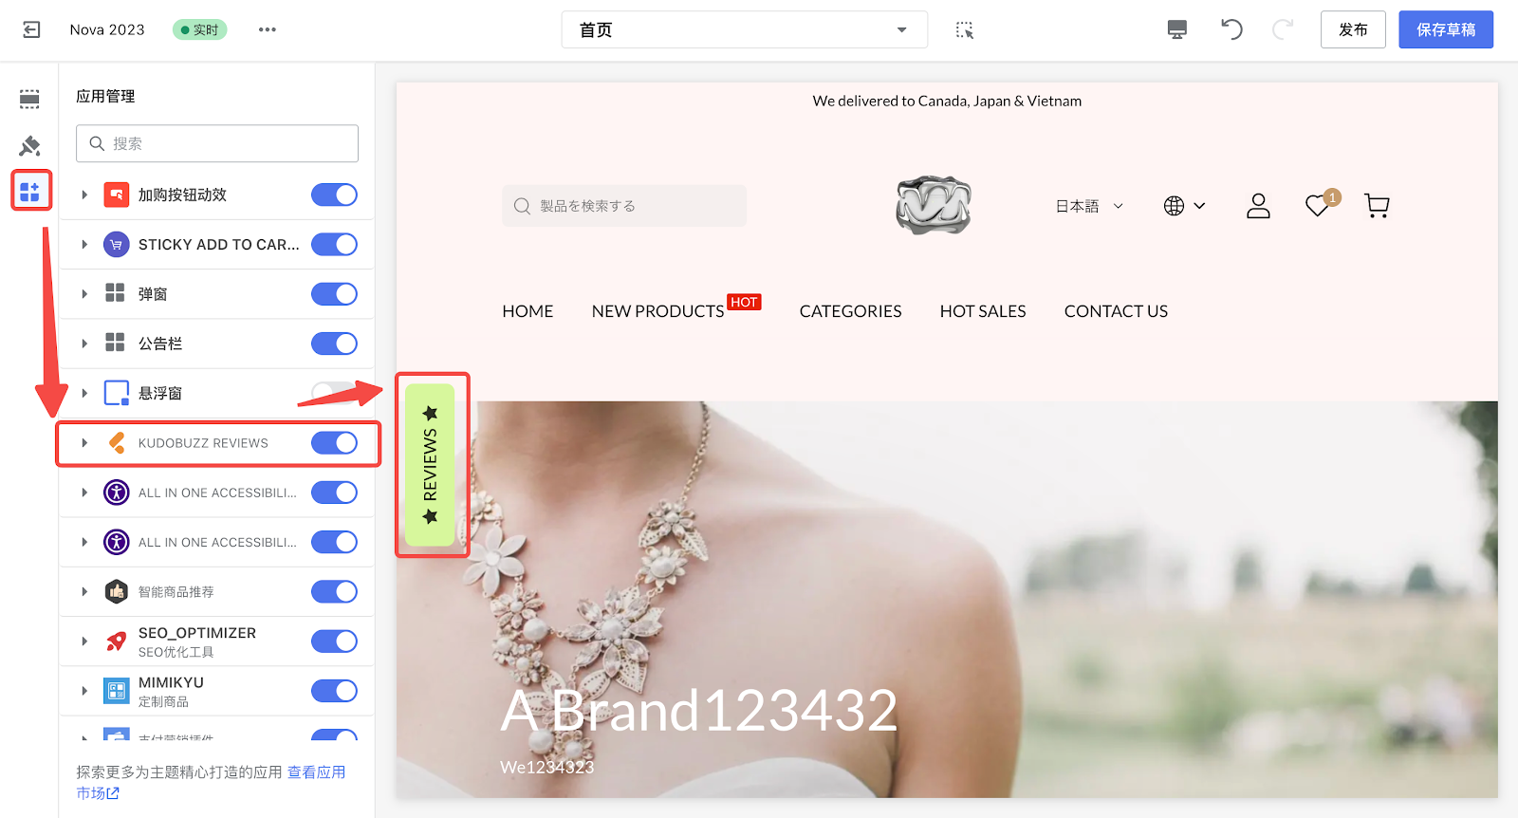Click CATEGORIES in the store navigation

coord(850,311)
